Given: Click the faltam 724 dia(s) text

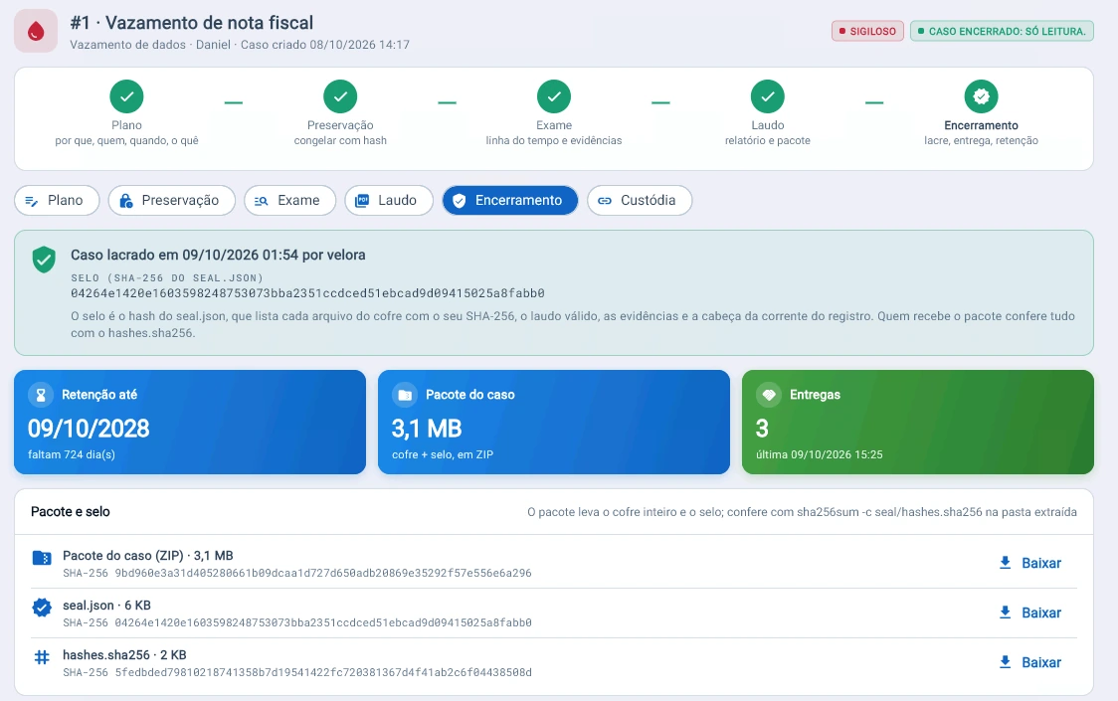Looking at the screenshot, I should tap(72, 454).
